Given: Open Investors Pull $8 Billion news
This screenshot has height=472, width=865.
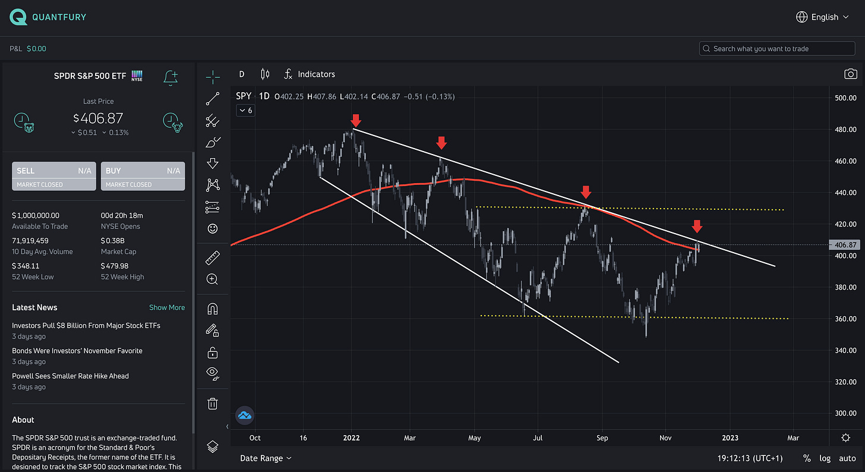Looking at the screenshot, I should pyautogui.click(x=86, y=326).
